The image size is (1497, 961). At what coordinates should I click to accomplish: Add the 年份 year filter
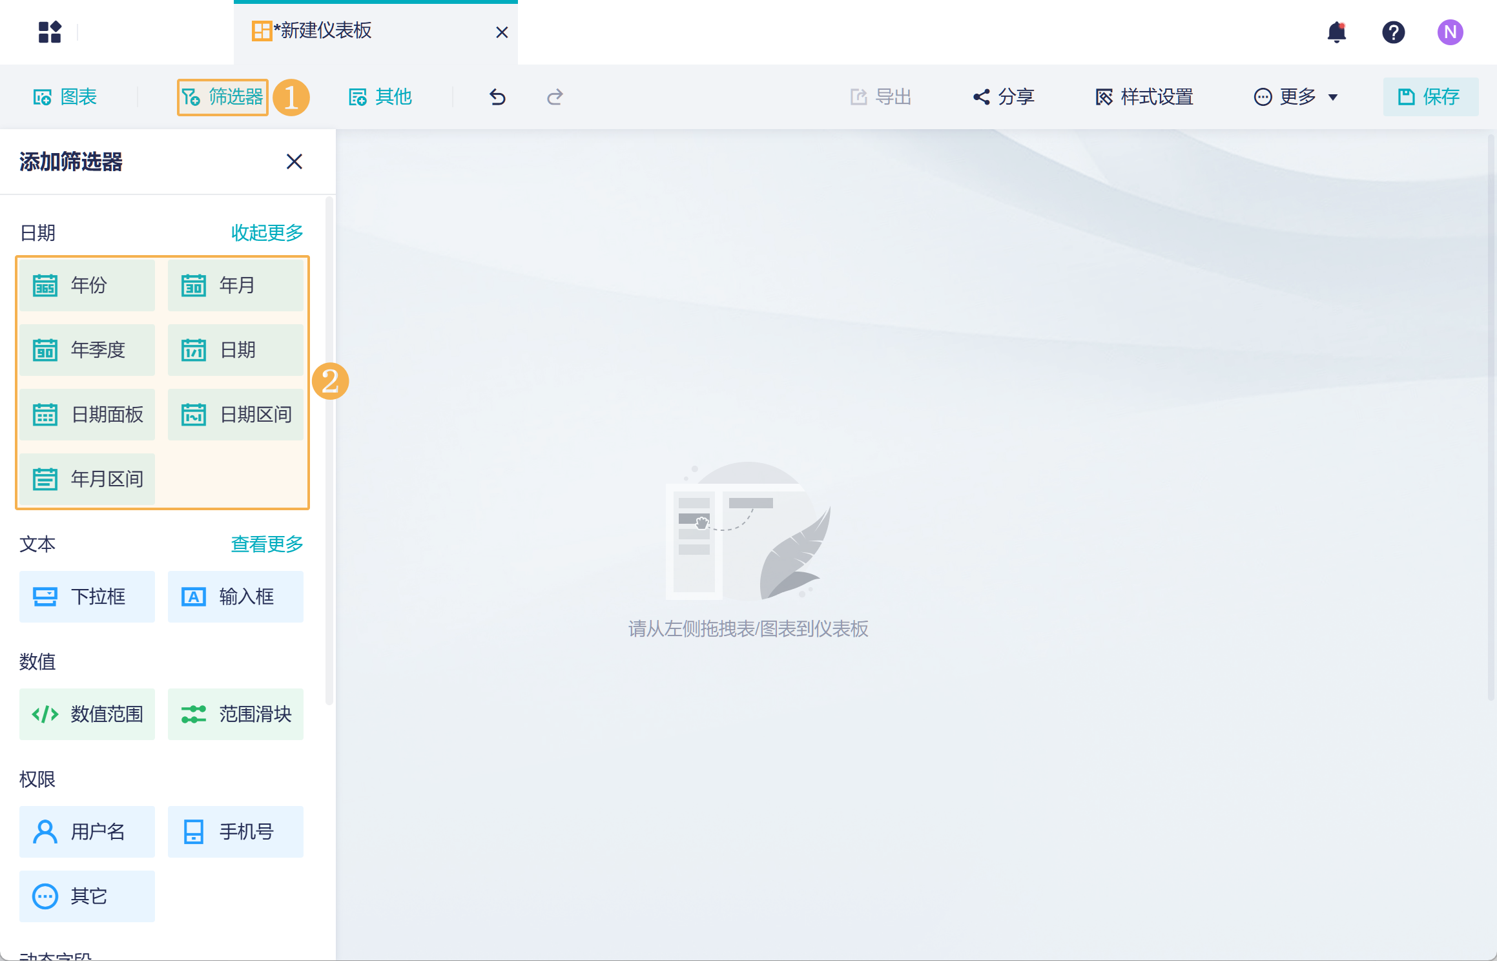(87, 285)
